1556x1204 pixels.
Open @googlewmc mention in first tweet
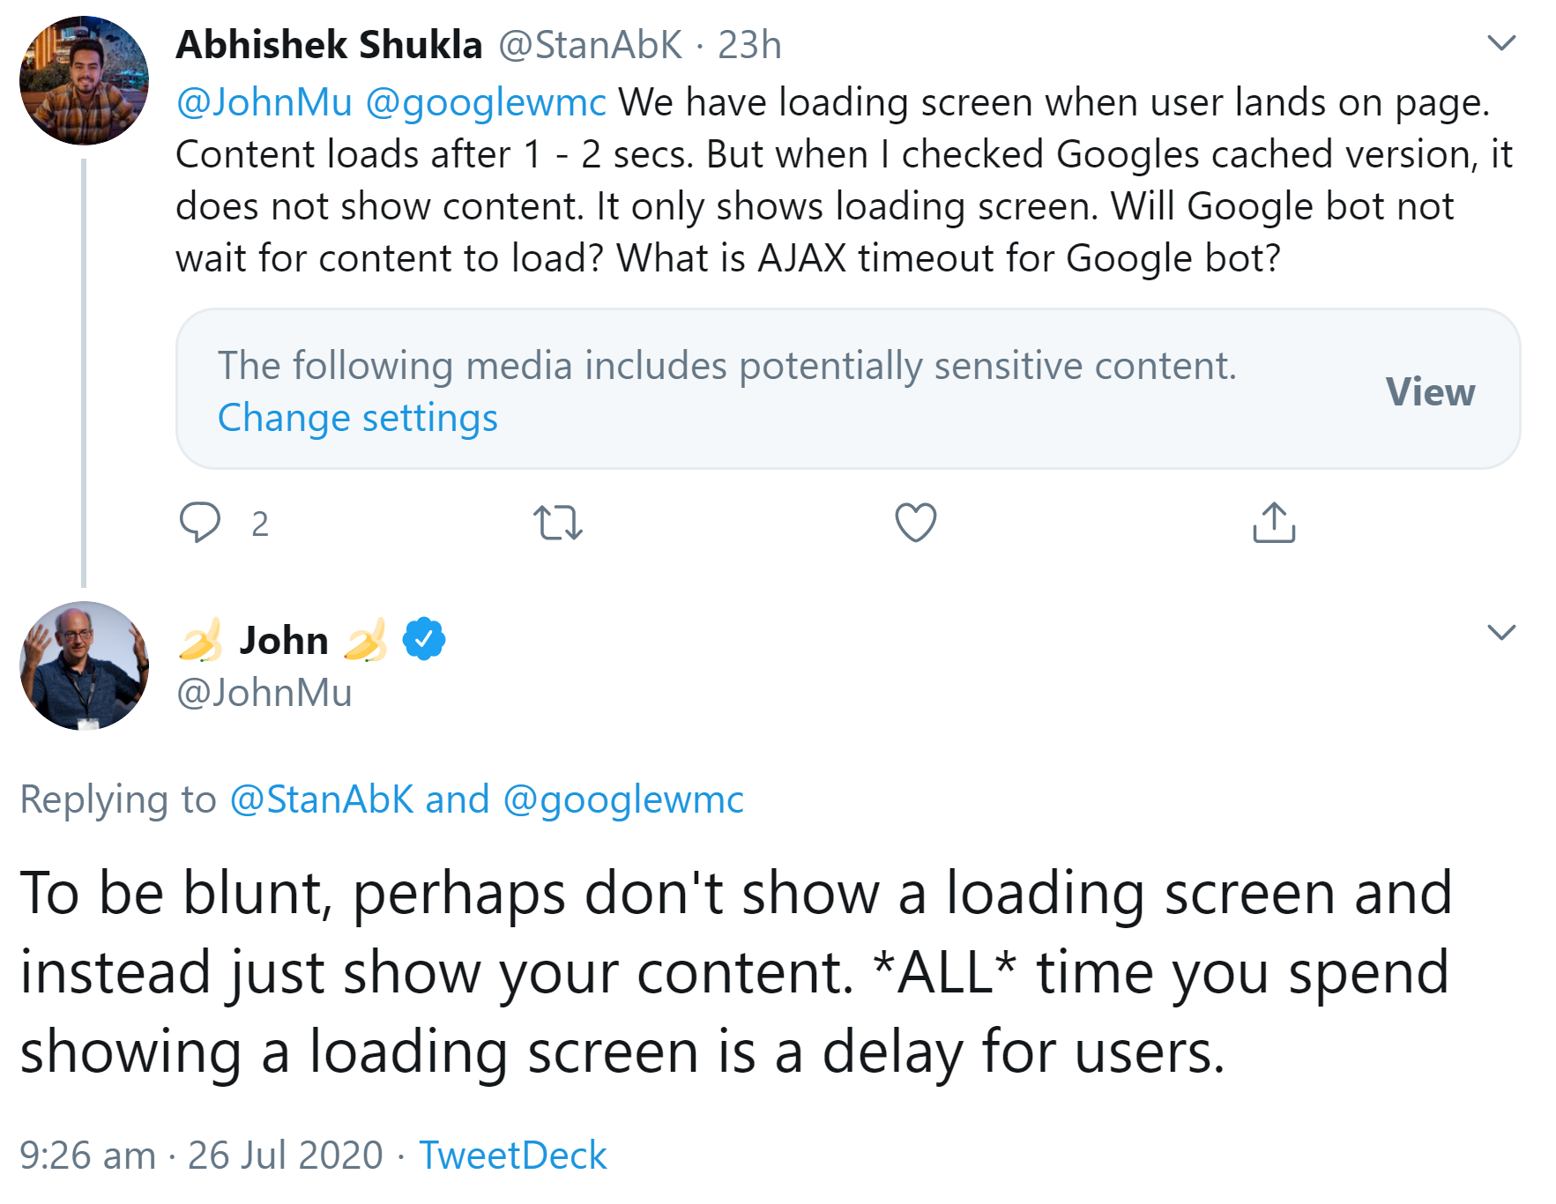click(x=486, y=102)
